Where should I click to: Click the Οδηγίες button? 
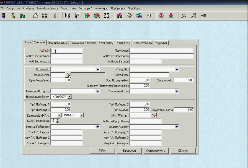pyautogui.click(x=183, y=151)
